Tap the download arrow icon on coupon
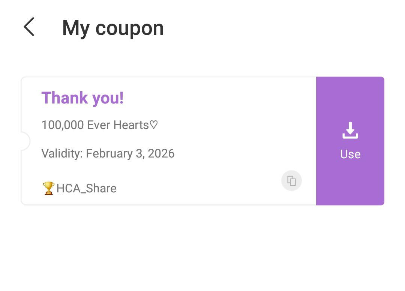 coord(350,130)
